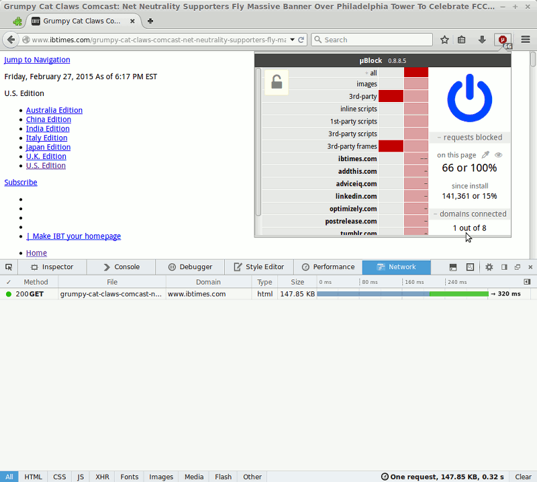
Task: Switch to the Performance tab
Action: 328,267
